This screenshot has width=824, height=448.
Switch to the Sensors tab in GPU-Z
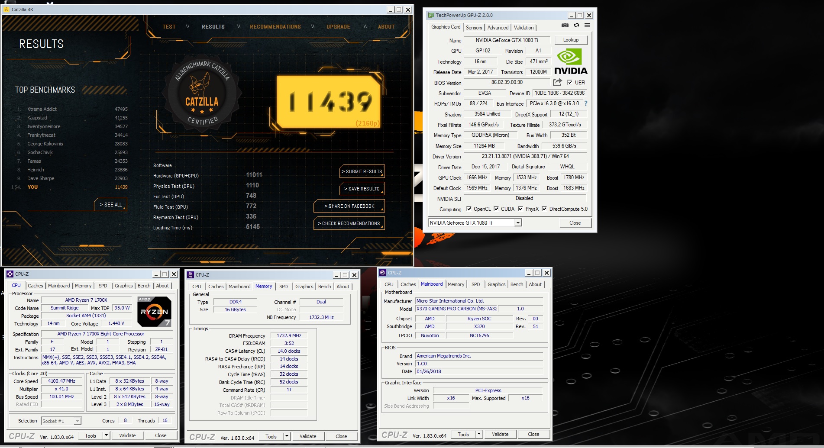474,27
